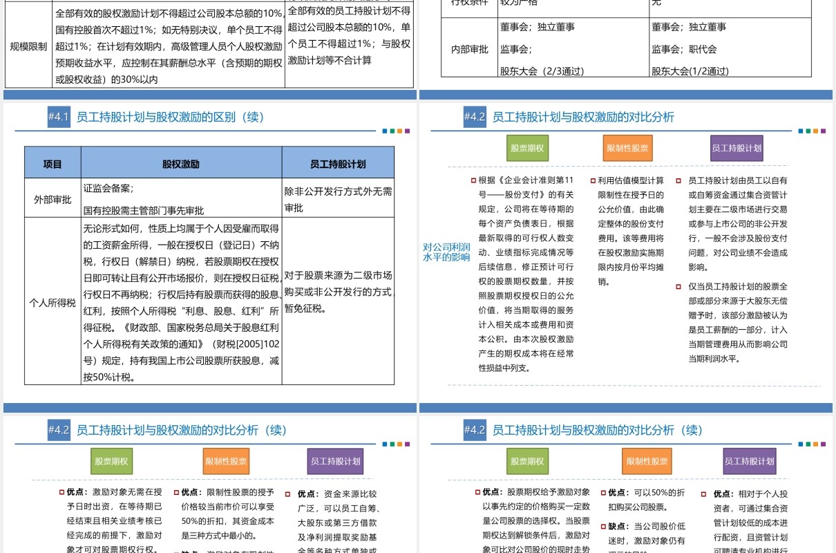Select the 外部审批 row label
This screenshot has width=836, height=553.
coord(53,199)
